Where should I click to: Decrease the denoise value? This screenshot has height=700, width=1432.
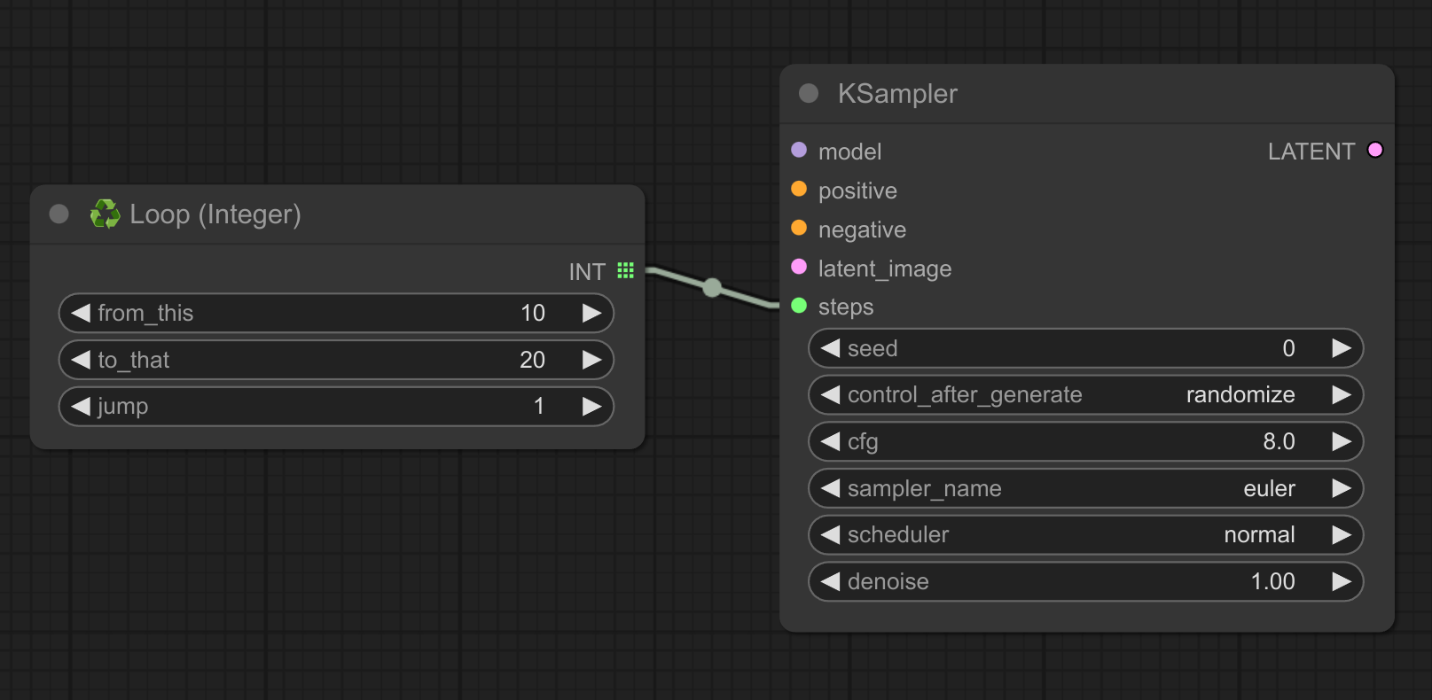pos(831,581)
